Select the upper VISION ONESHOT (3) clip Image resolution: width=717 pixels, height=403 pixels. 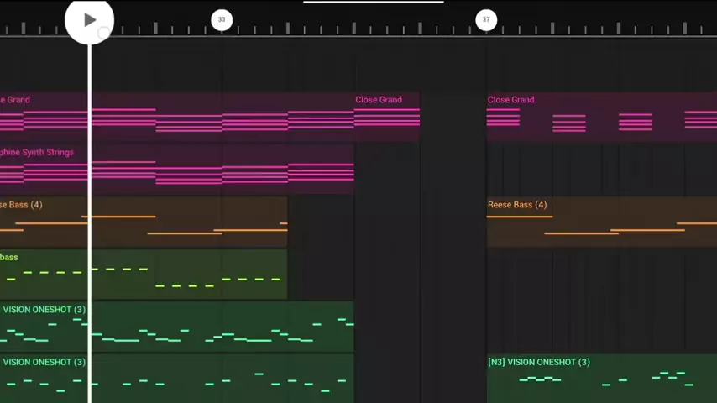tap(210, 327)
